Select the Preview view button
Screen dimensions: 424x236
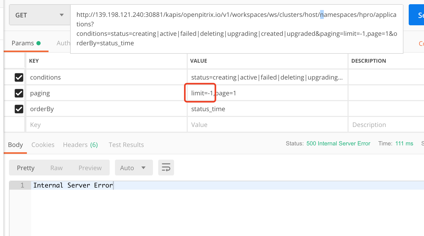[x=90, y=168]
